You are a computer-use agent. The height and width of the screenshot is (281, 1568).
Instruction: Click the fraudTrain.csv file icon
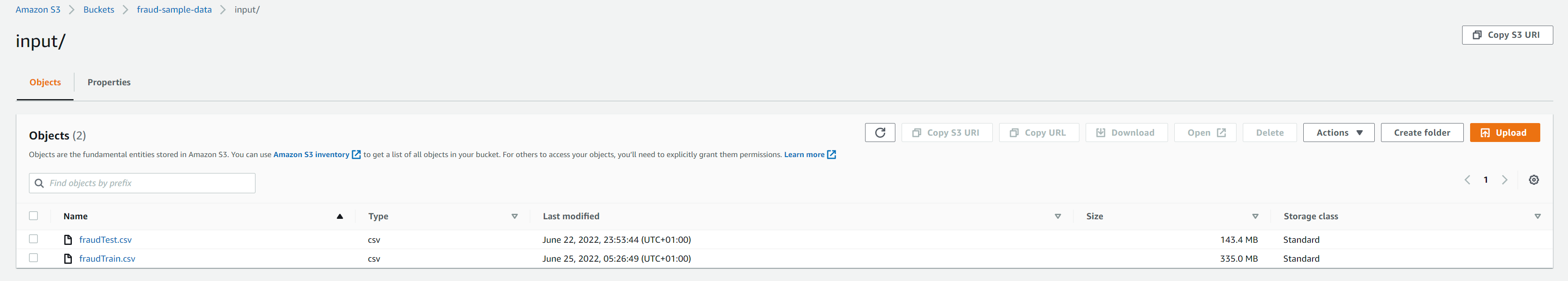(x=68, y=258)
